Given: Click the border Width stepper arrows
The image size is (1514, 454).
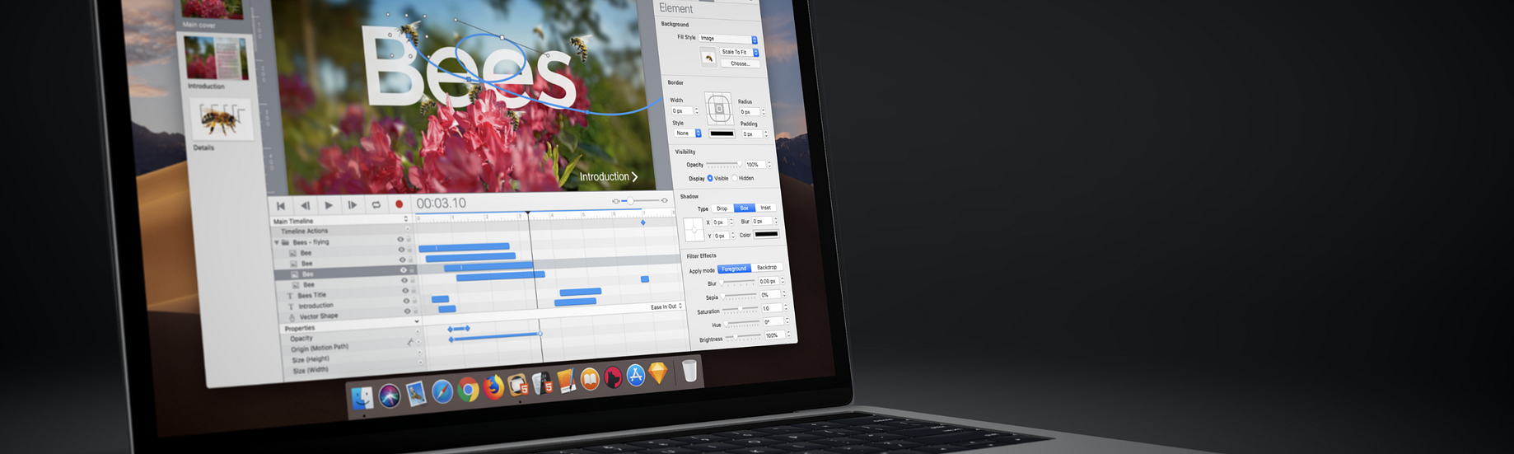Looking at the screenshot, I should 697,110.
